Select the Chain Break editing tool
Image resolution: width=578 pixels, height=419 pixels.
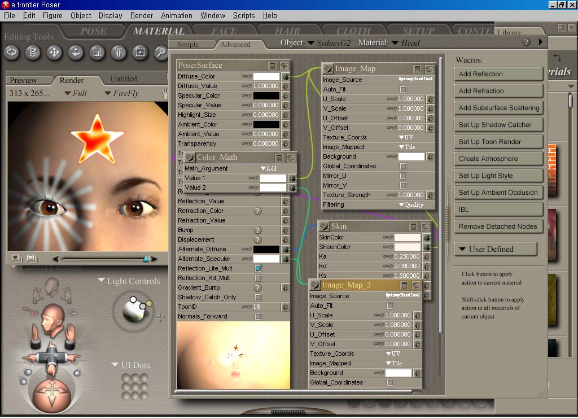(140, 53)
